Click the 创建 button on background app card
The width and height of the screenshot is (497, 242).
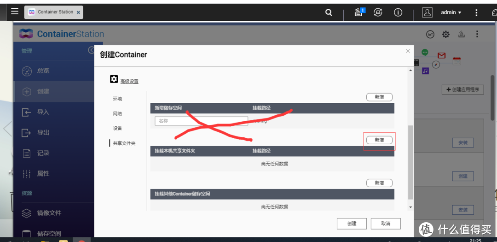[x=463, y=176]
